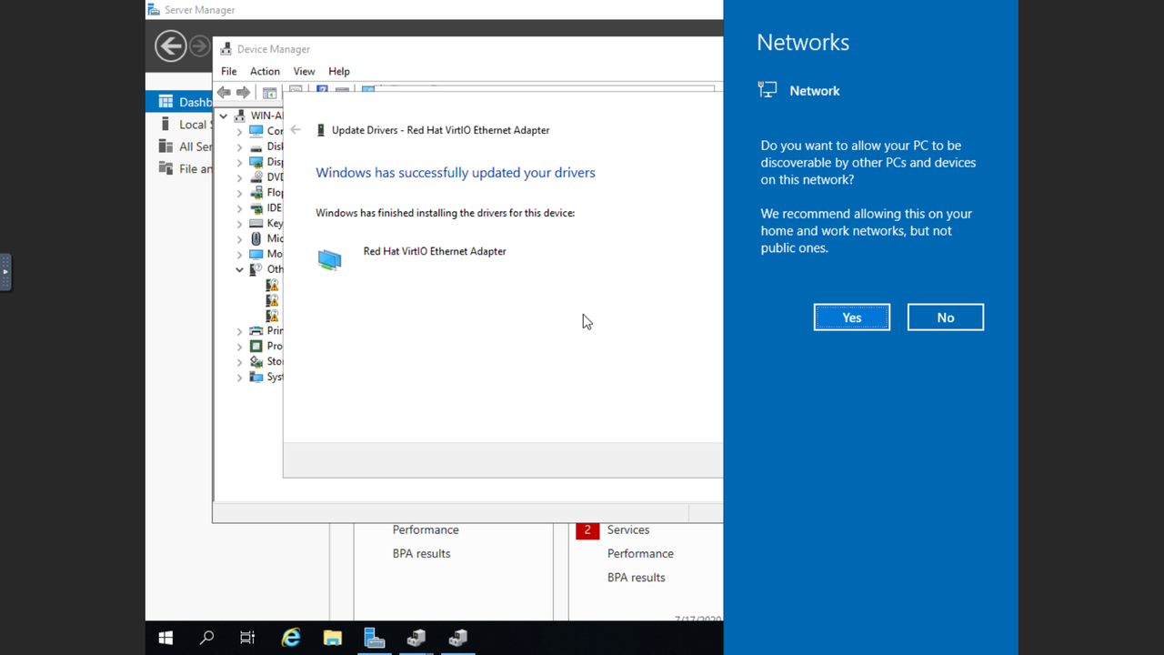Open Device Manager's Help menu
The width and height of the screenshot is (1164, 655).
coord(339,71)
